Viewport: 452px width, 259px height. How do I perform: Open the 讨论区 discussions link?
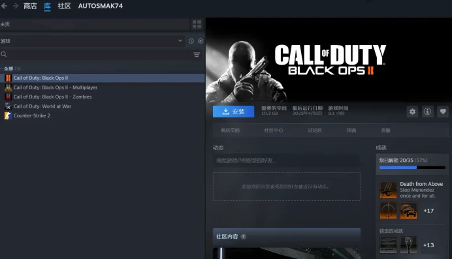click(x=315, y=130)
